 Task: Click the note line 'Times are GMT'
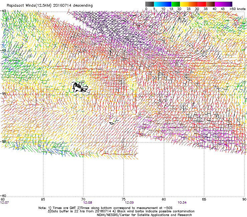[x=65, y=208]
